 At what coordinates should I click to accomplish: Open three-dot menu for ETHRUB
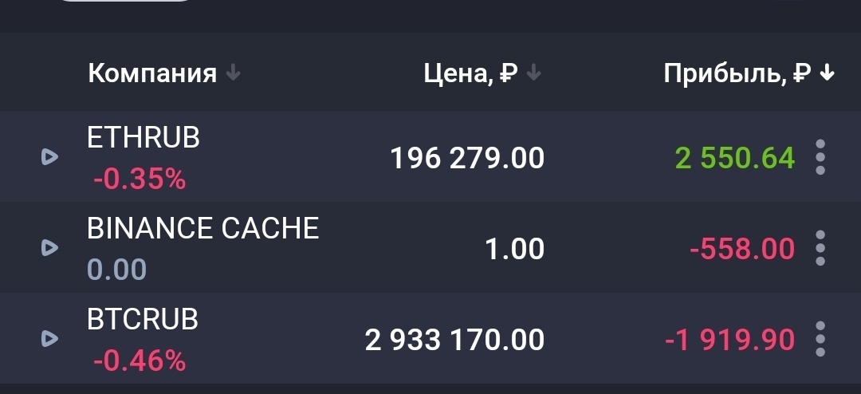[820, 158]
